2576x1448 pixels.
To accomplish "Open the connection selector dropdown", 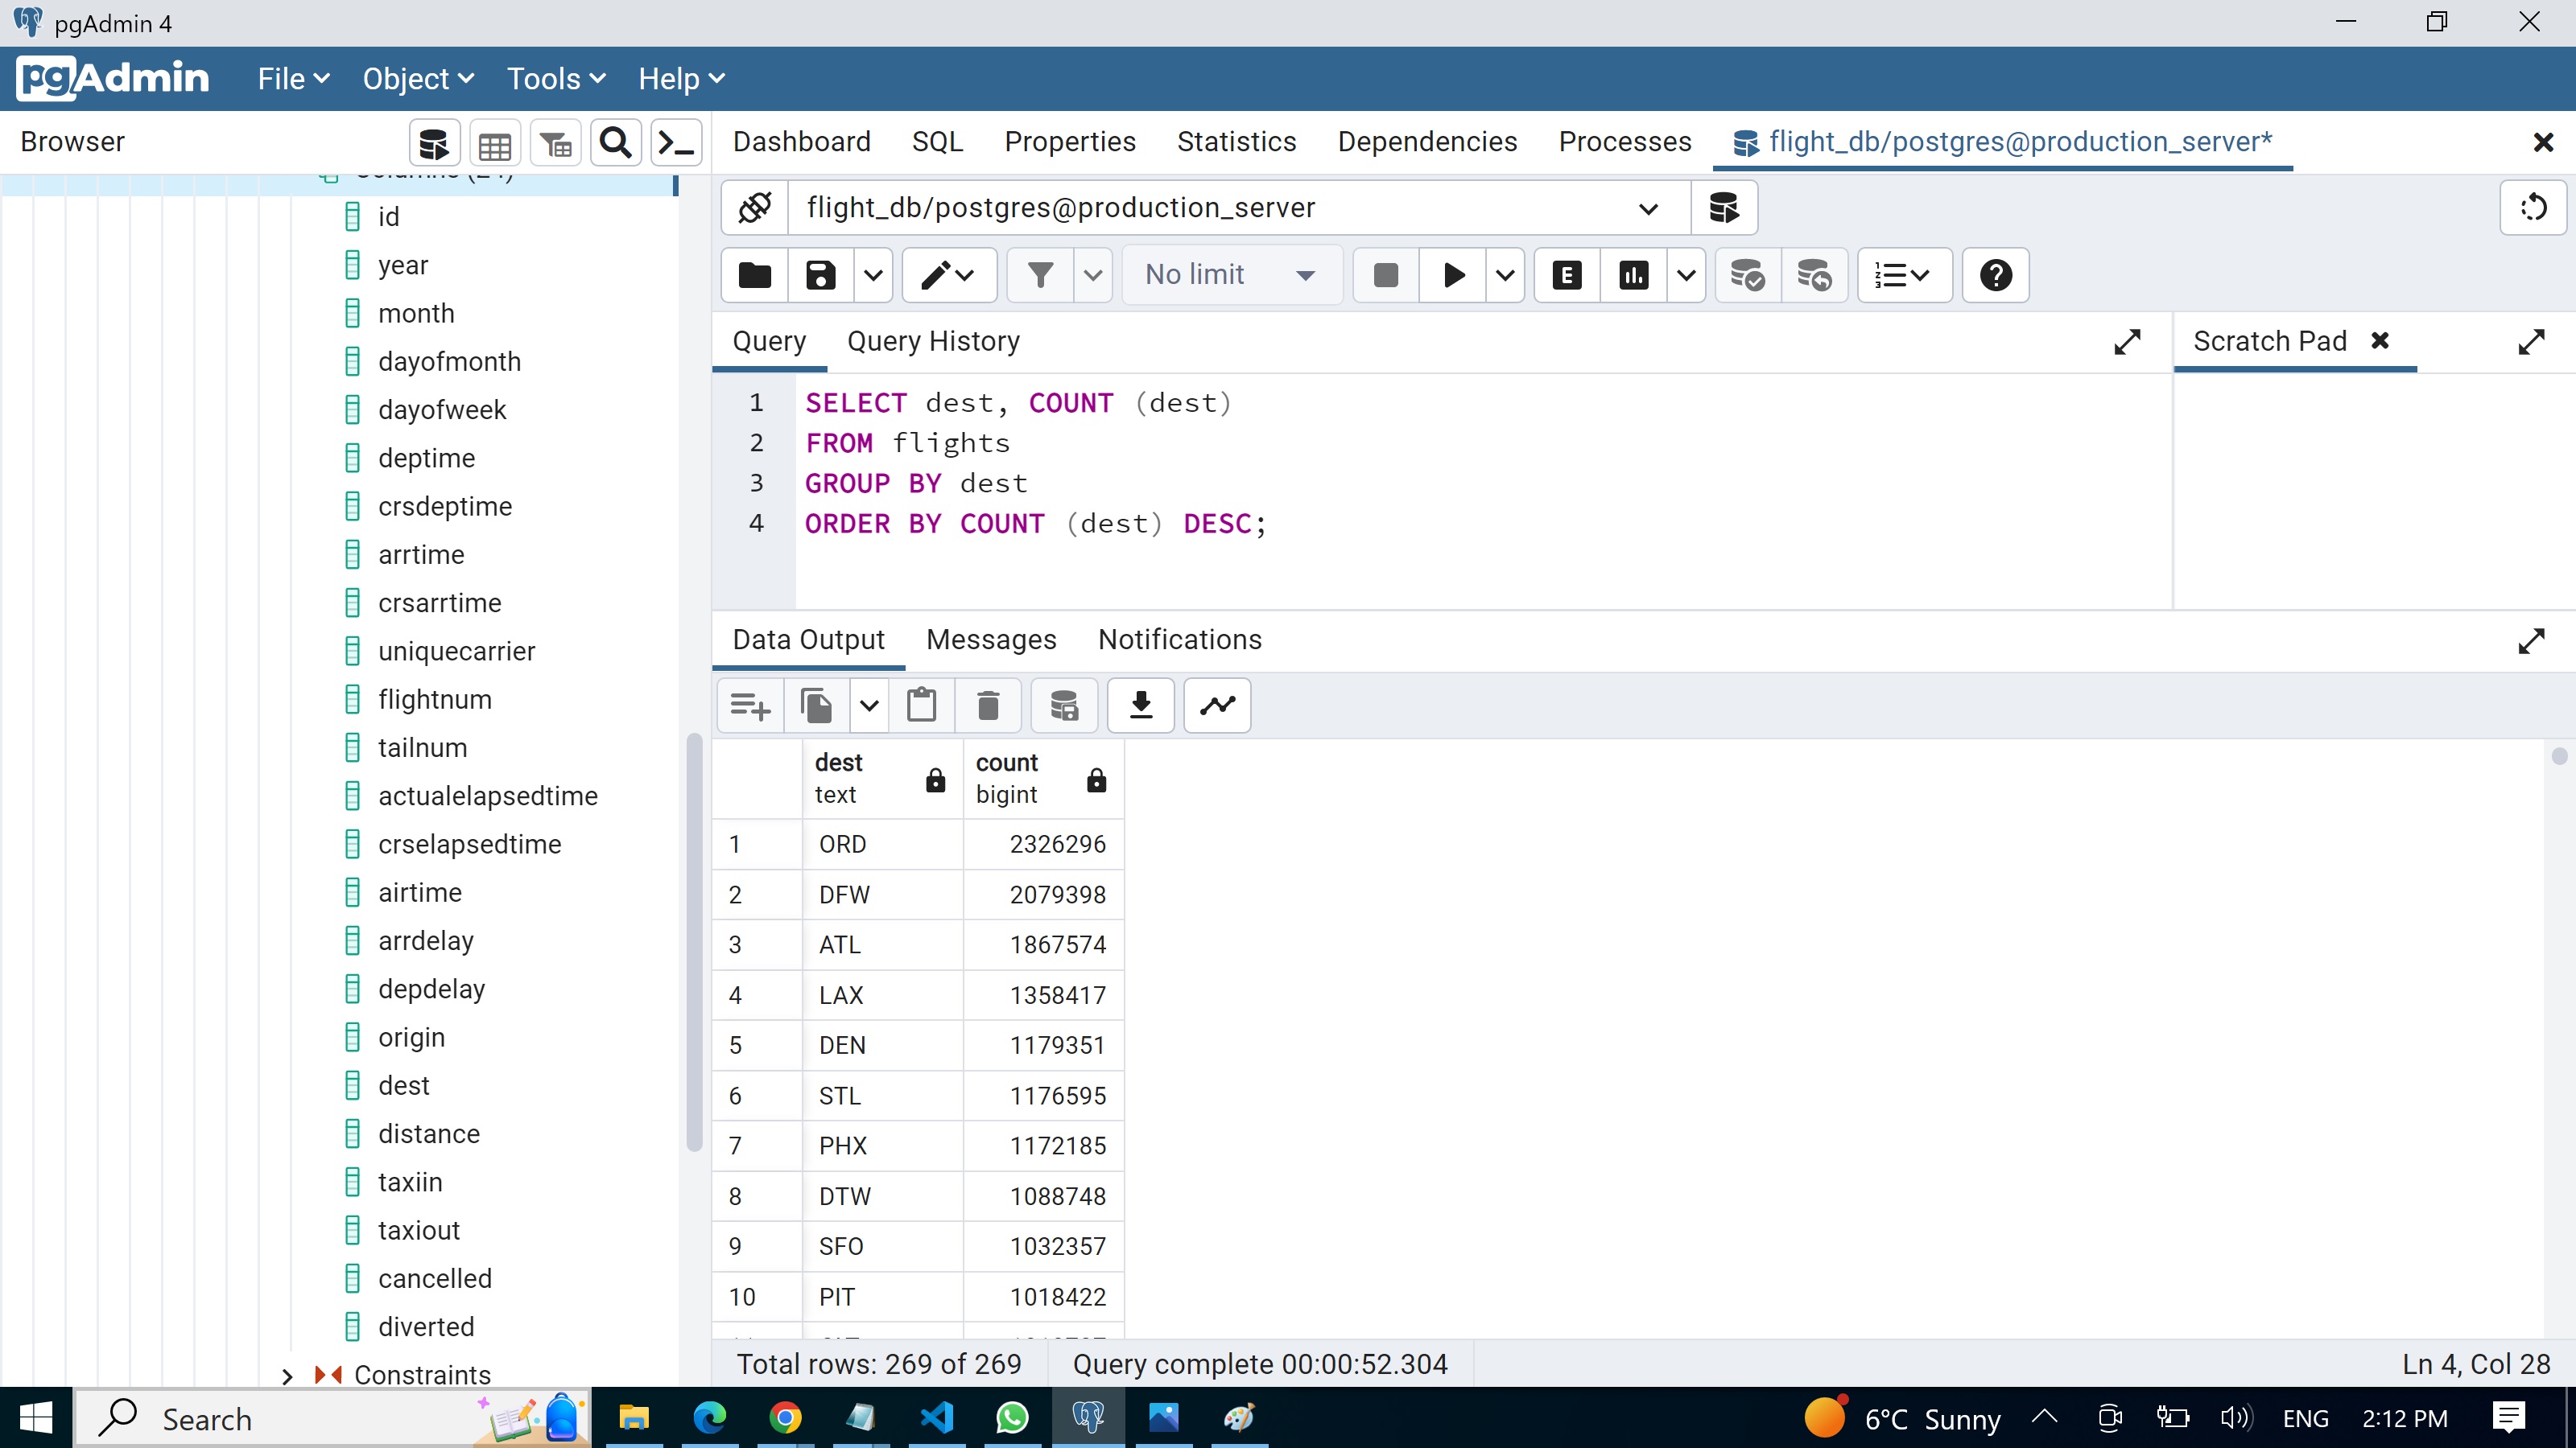I will click(1648, 209).
